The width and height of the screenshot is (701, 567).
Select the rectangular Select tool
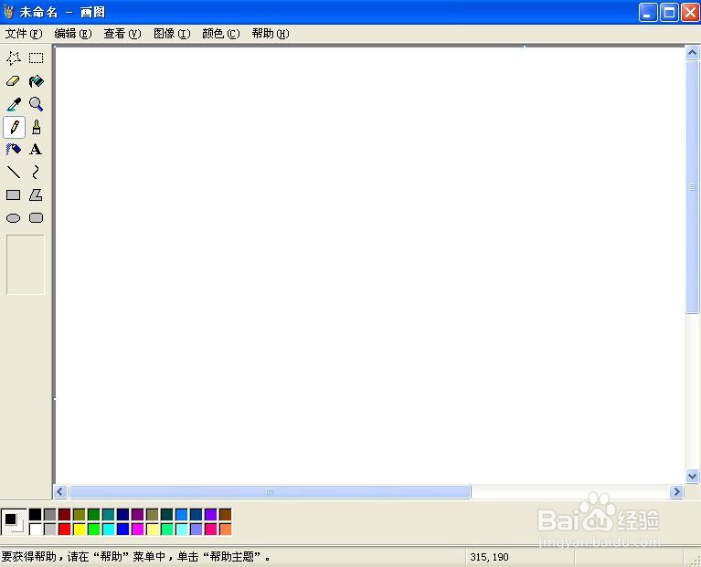pos(37,58)
